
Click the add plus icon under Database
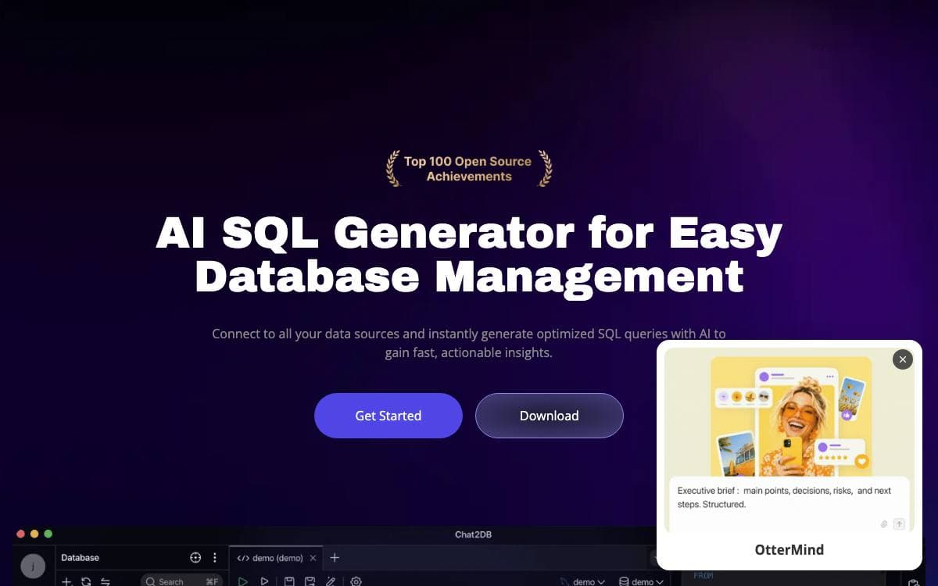pyautogui.click(x=66, y=581)
